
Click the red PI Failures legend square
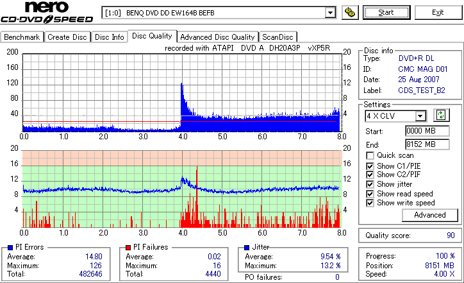coord(128,248)
